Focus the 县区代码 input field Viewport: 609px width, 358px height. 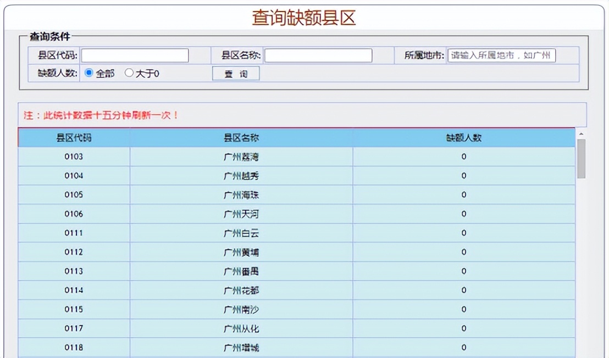[135, 55]
